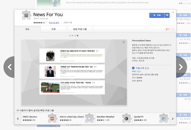Open the 뉴스 및 날씨 category link
The width and height of the screenshot is (191, 130).
54,23
